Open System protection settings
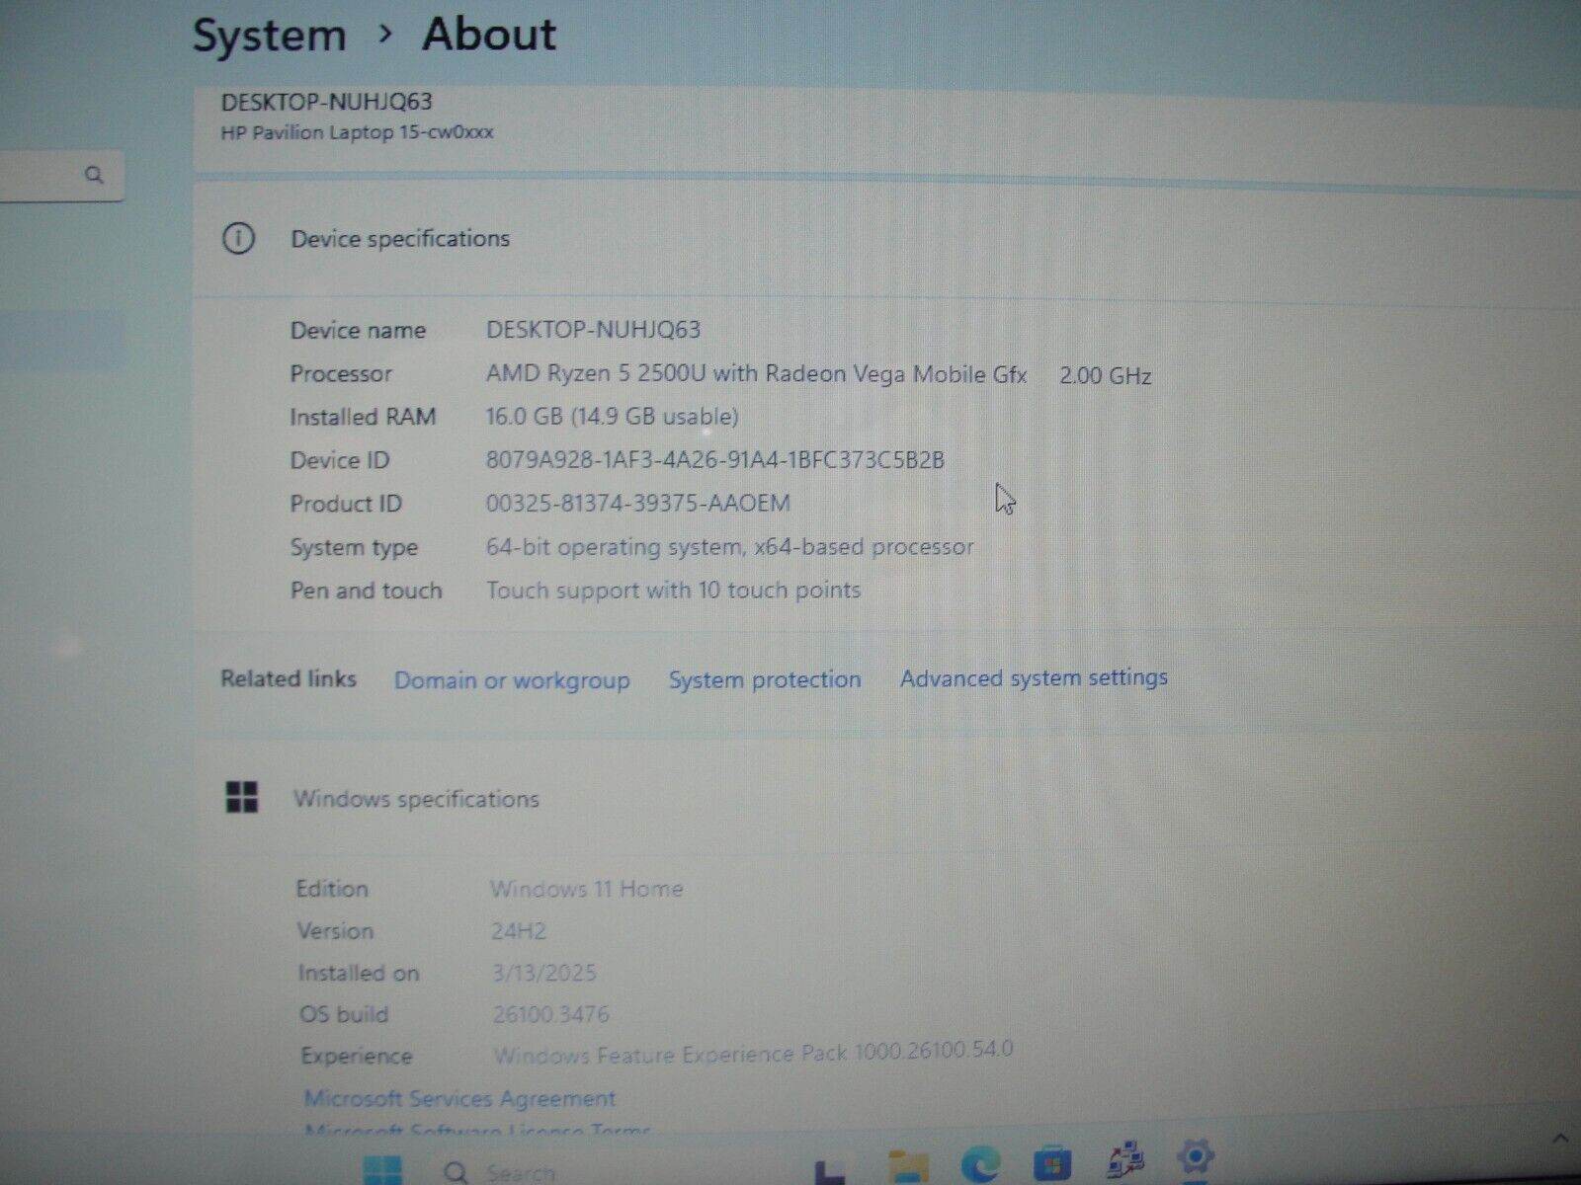 (765, 679)
